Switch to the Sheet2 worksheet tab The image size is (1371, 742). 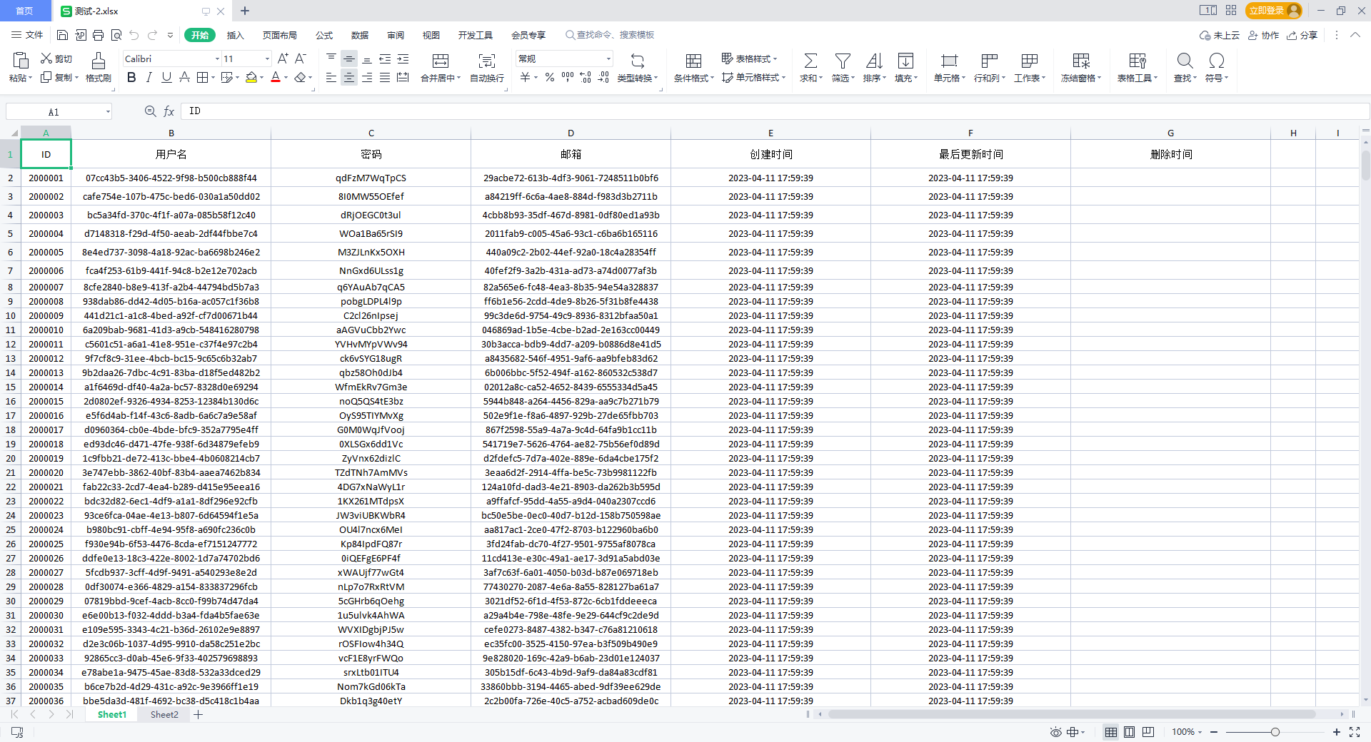tap(164, 714)
